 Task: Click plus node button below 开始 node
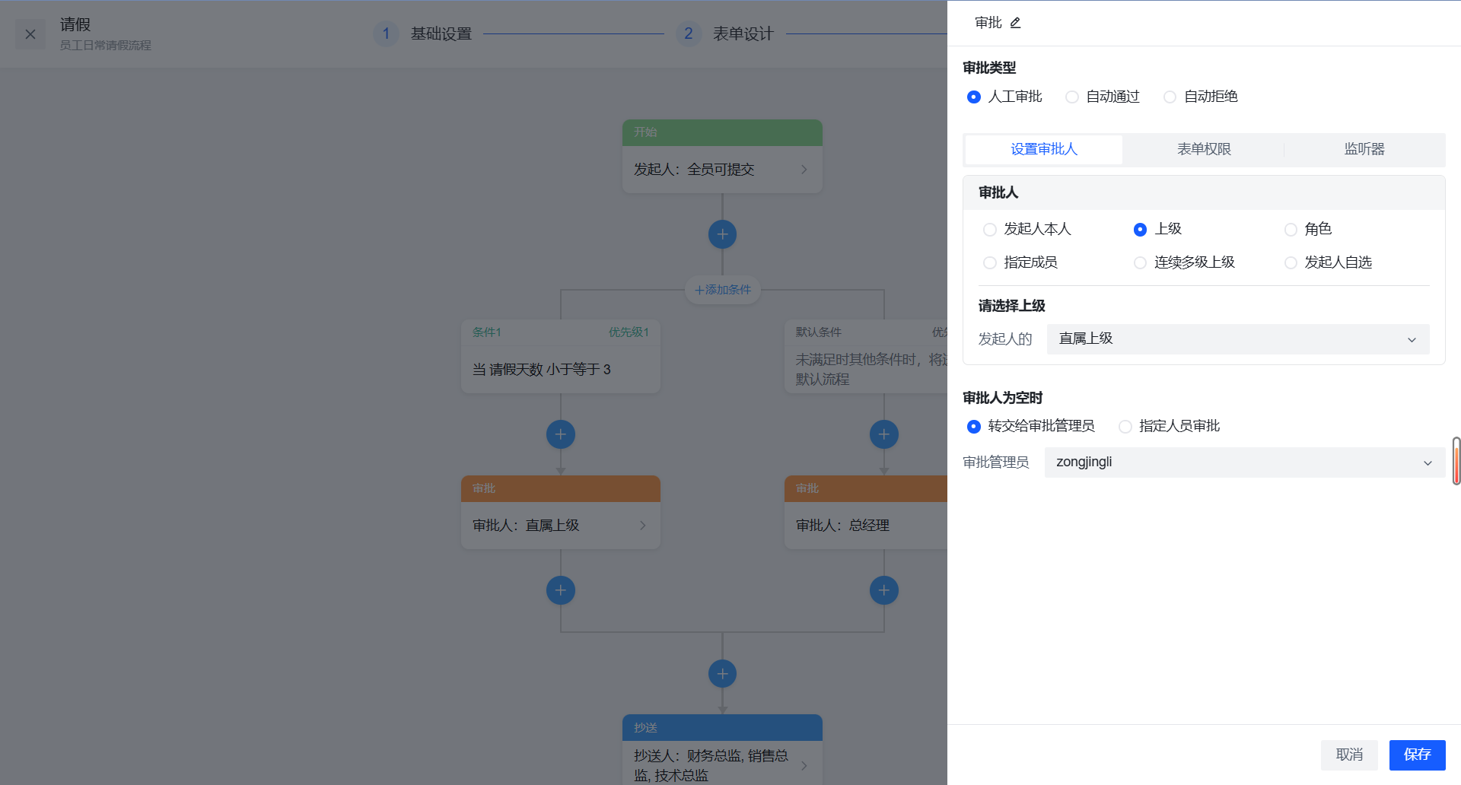[722, 234]
